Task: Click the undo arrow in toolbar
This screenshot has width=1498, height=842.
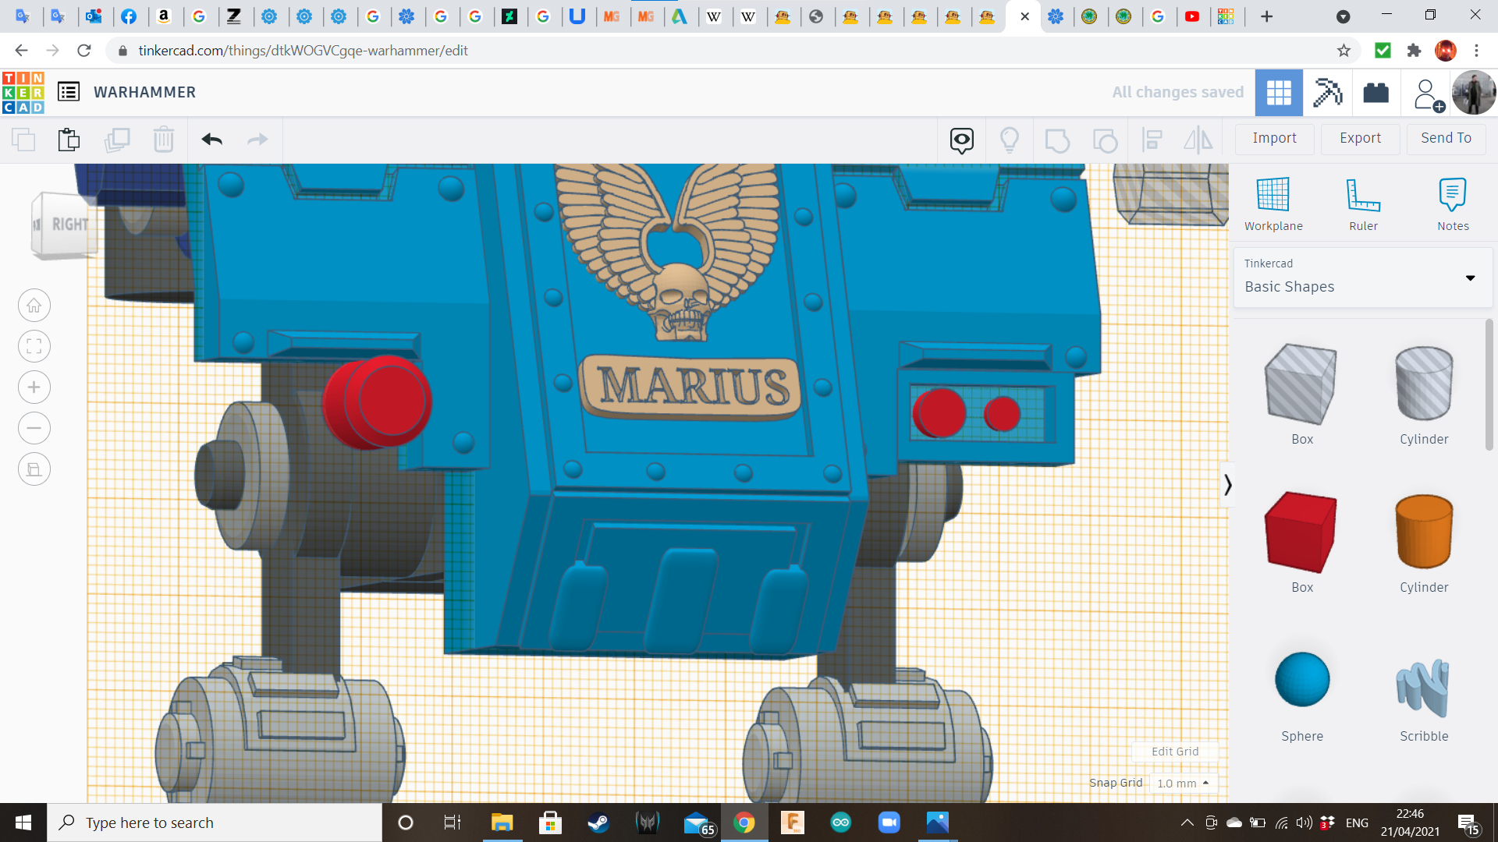Action: pyautogui.click(x=211, y=140)
